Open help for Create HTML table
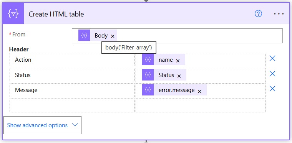This screenshot has width=292, height=143. [x=258, y=14]
